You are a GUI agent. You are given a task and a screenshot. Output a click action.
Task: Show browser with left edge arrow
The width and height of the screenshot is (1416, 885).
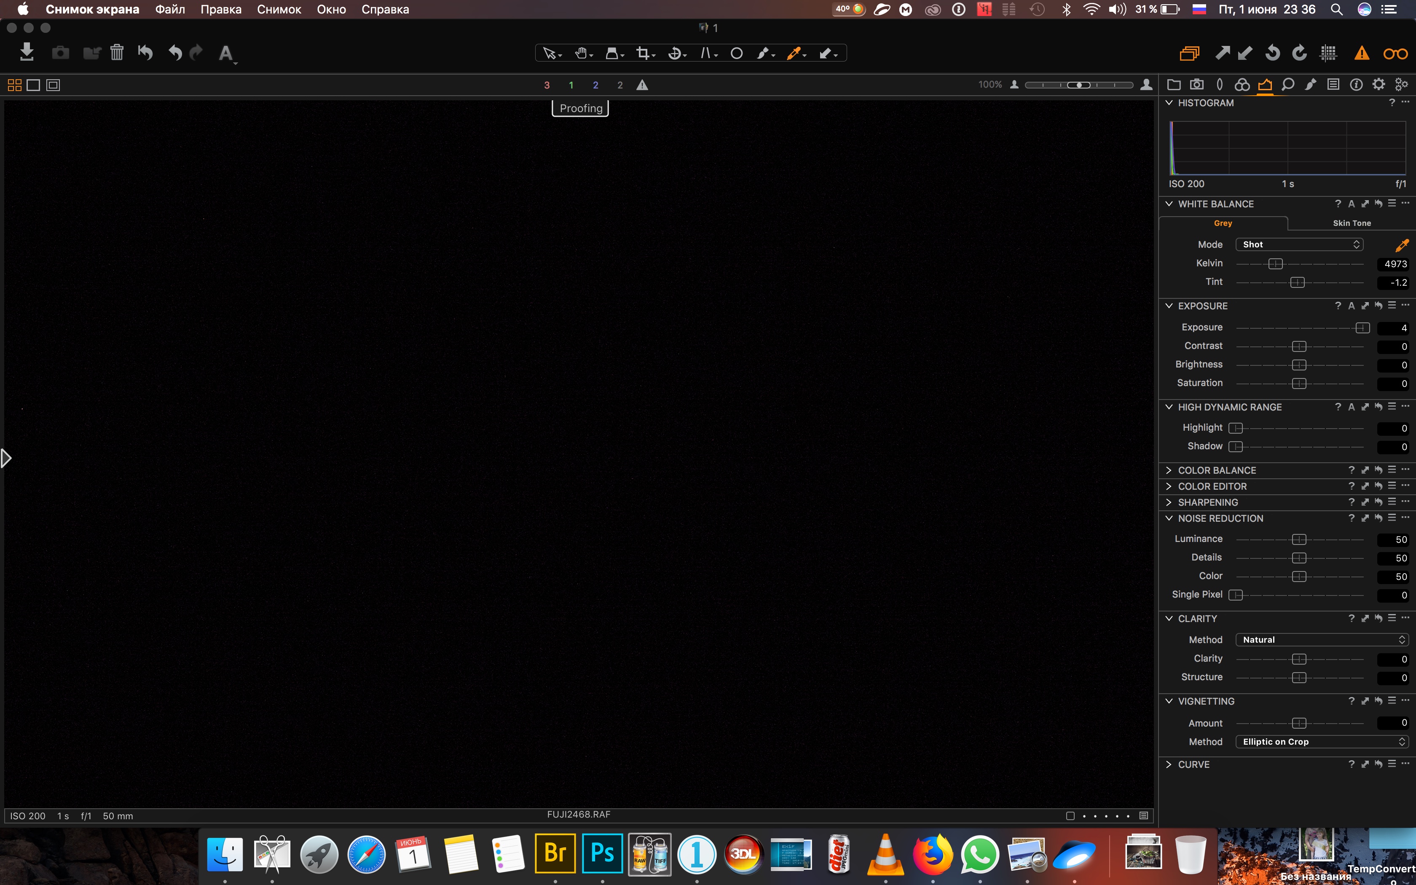click(6, 459)
